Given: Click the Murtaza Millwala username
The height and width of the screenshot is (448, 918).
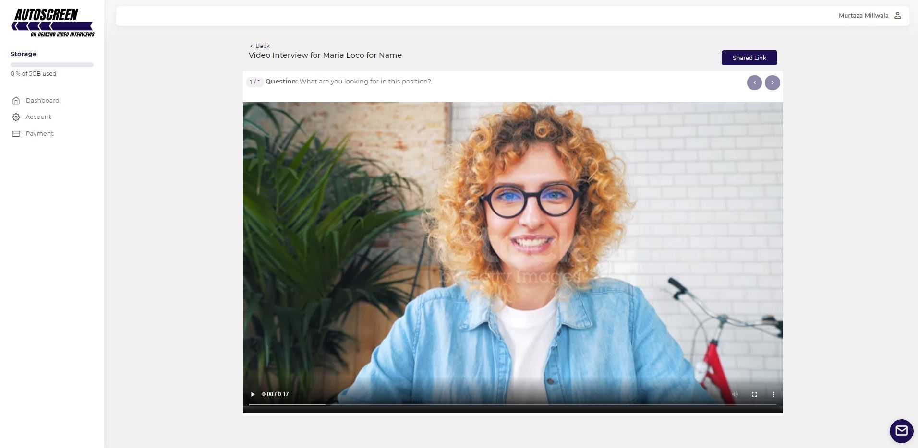Looking at the screenshot, I should click(x=863, y=16).
